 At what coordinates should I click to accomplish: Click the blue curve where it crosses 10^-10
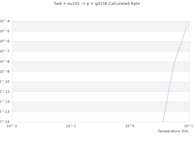[x=171, y=82]
